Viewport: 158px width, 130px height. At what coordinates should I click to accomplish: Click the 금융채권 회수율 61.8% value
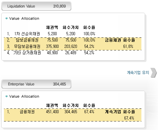128,46
